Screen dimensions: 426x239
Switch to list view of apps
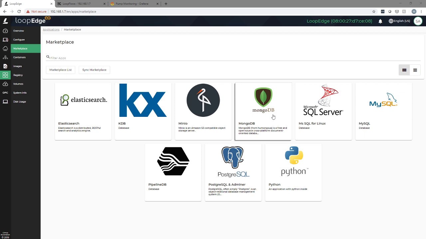coord(415,70)
